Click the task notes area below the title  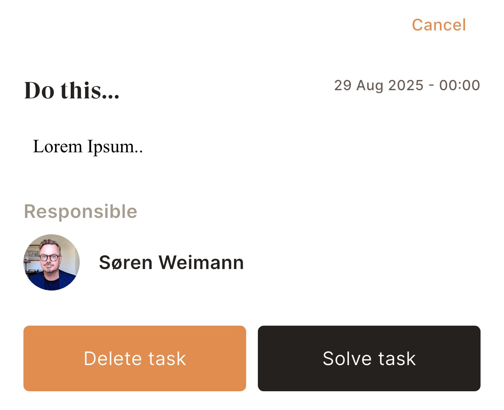(x=88, y=146)
